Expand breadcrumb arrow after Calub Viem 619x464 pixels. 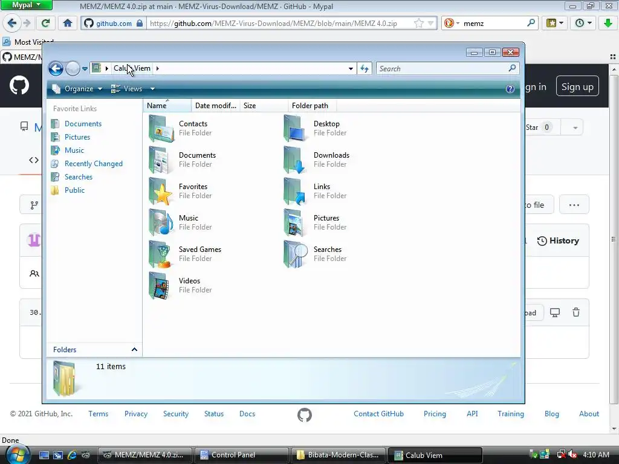click(x=158, y=68)
